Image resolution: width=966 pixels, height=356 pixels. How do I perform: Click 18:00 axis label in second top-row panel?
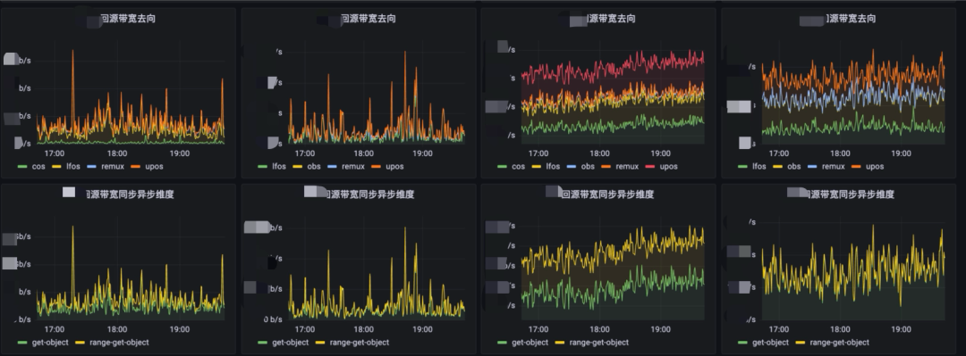click(x=363, y=153)
